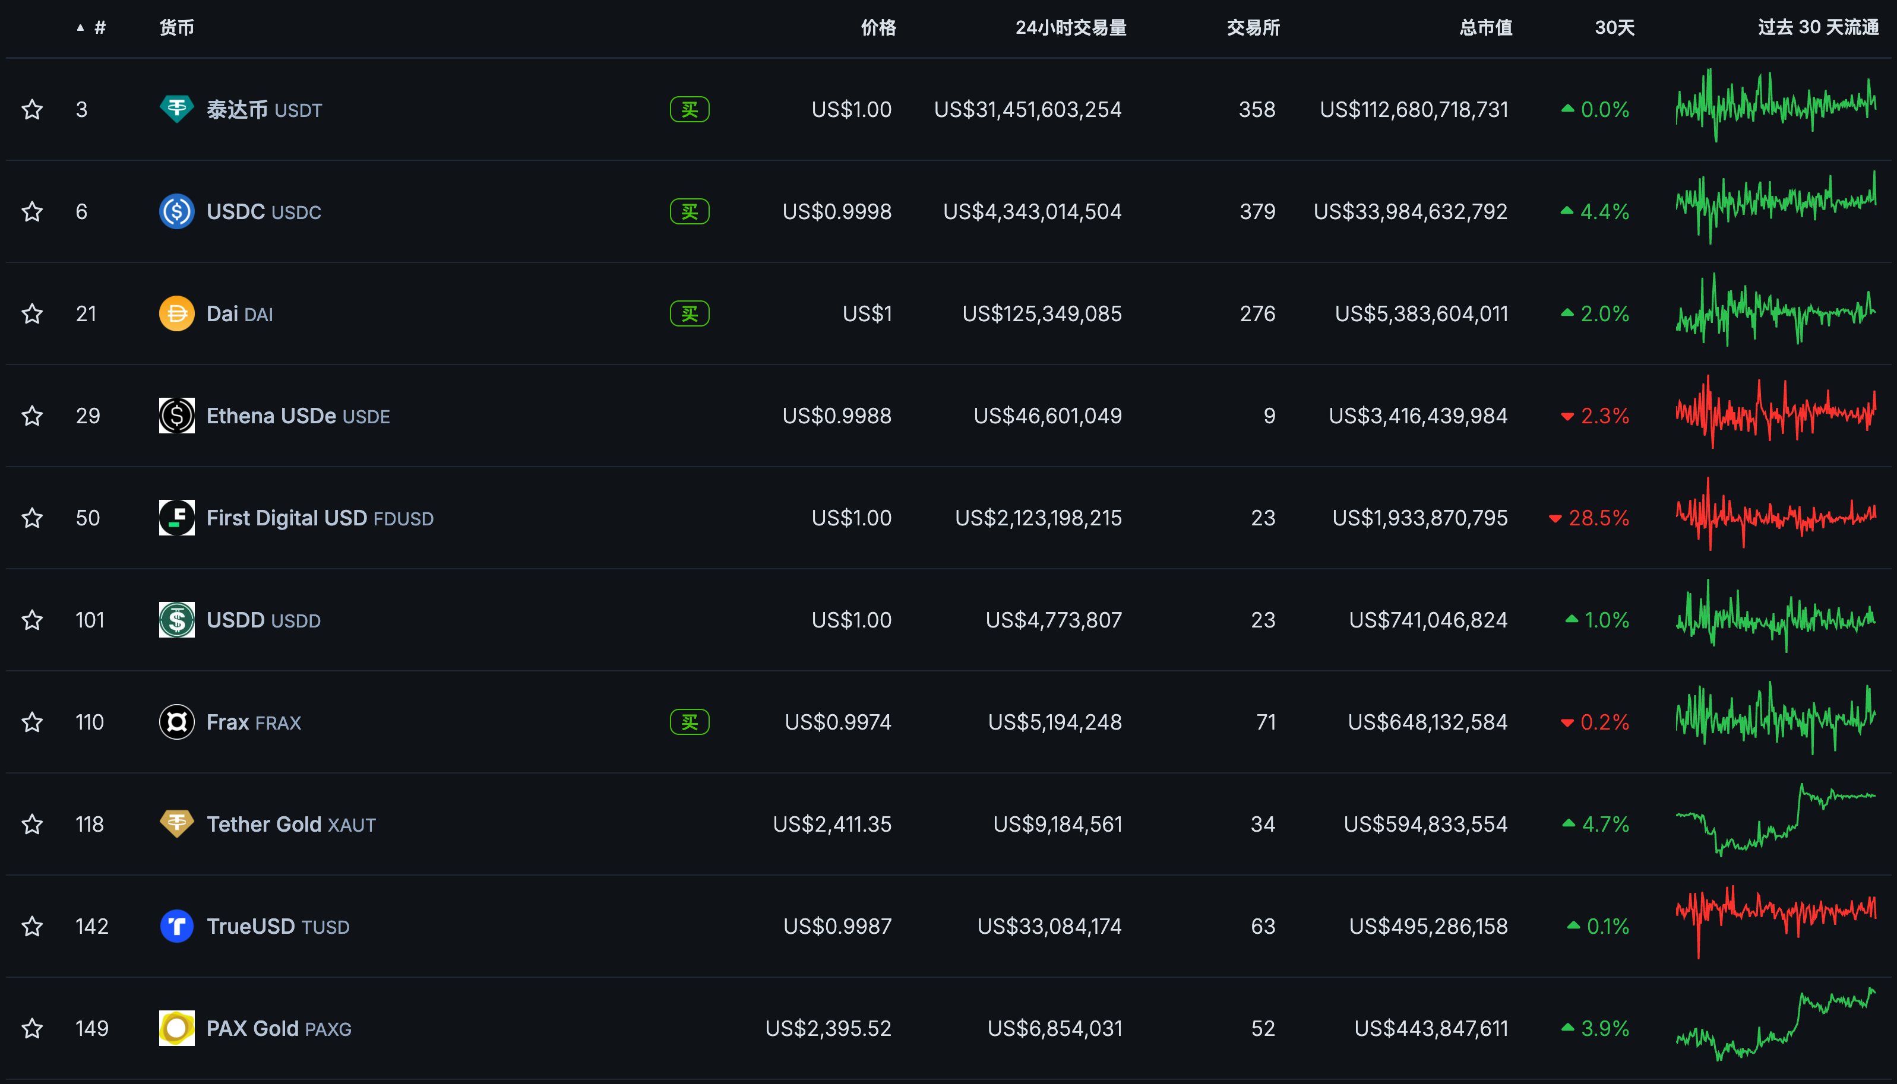Toggle the favorite star for Dai

pyautogui.click(x=32, y=313)
